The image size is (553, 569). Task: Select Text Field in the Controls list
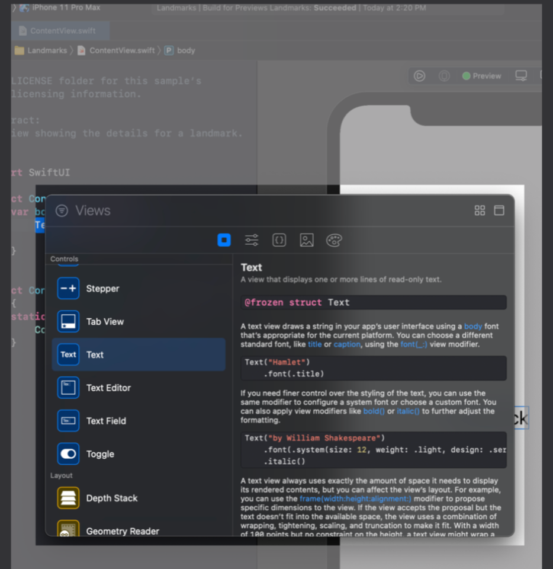point(139,421)
